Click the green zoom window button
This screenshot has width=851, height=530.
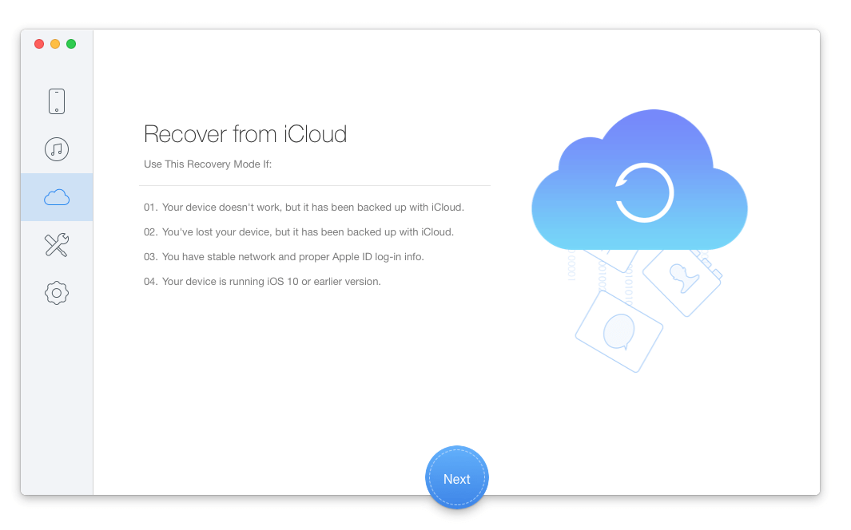coord(71,44)
